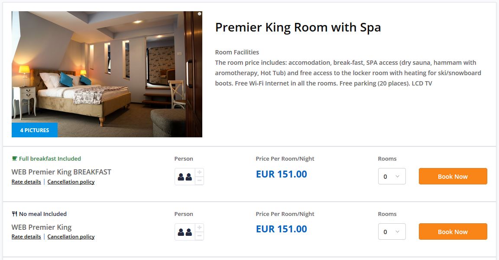Click the persons icon for the breakfast rate
499x260 pixels.
point(185,177)
